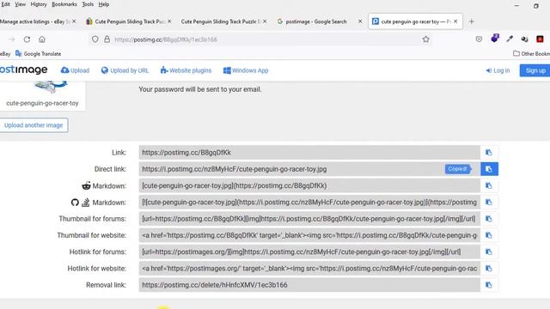This screenshot has height=309, width=550.
Task: Click the cute-penguin-go-racer-toy thumbnail
Action: point(51,87)
